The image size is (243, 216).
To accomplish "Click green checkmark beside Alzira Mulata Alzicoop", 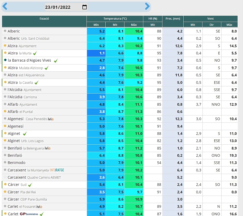I will coord(47,68).
